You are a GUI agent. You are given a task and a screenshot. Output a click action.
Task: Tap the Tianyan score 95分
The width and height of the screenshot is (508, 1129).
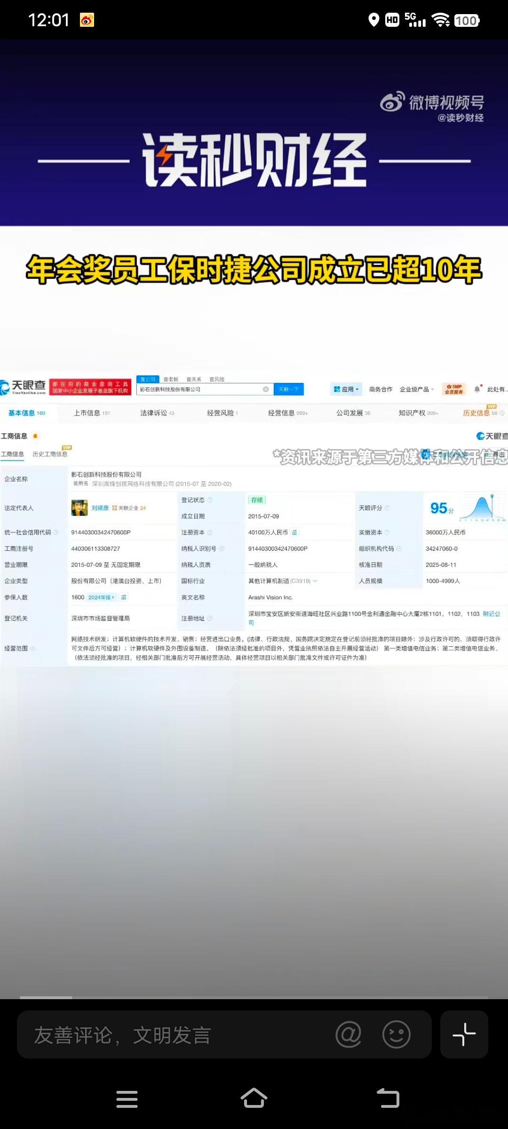click(x=442, y=508)
